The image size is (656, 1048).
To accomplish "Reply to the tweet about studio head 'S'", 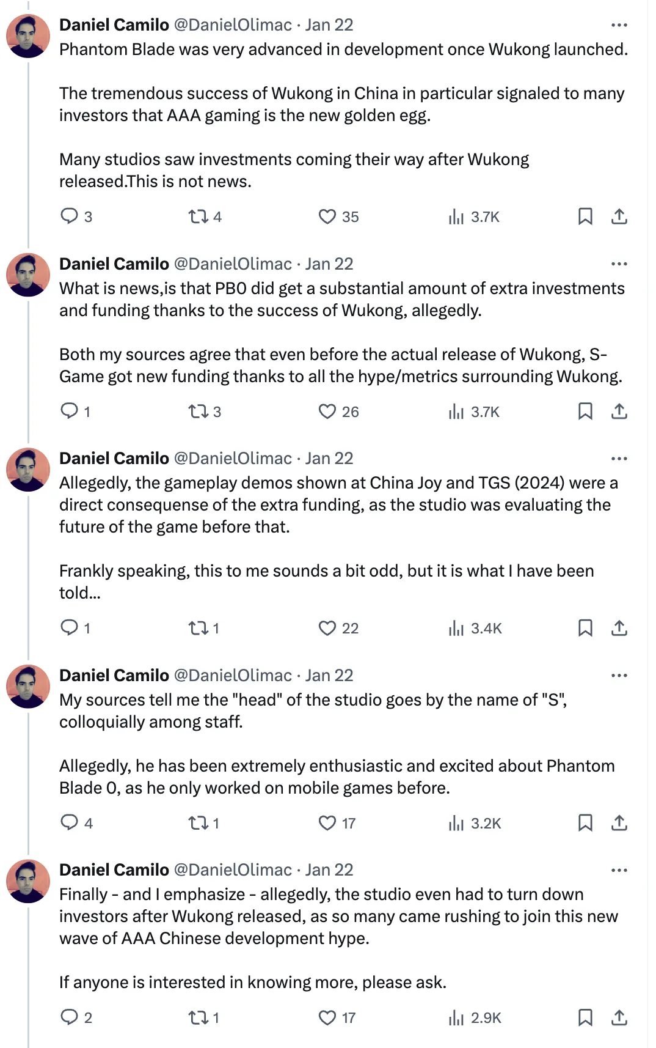I will 69,823.
